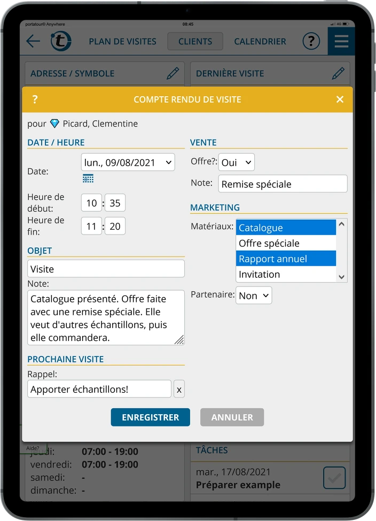Open the Clients tab
Viewport: 376px width, 521px height.
click(x=195, y=42)
